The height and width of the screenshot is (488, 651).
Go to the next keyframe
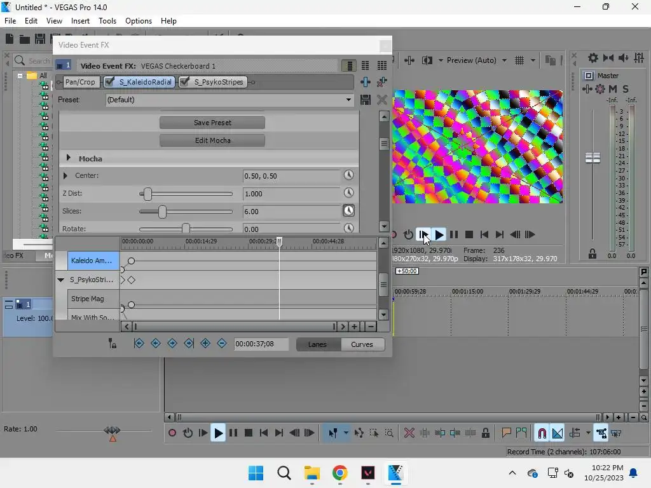(x=172, y=343)
